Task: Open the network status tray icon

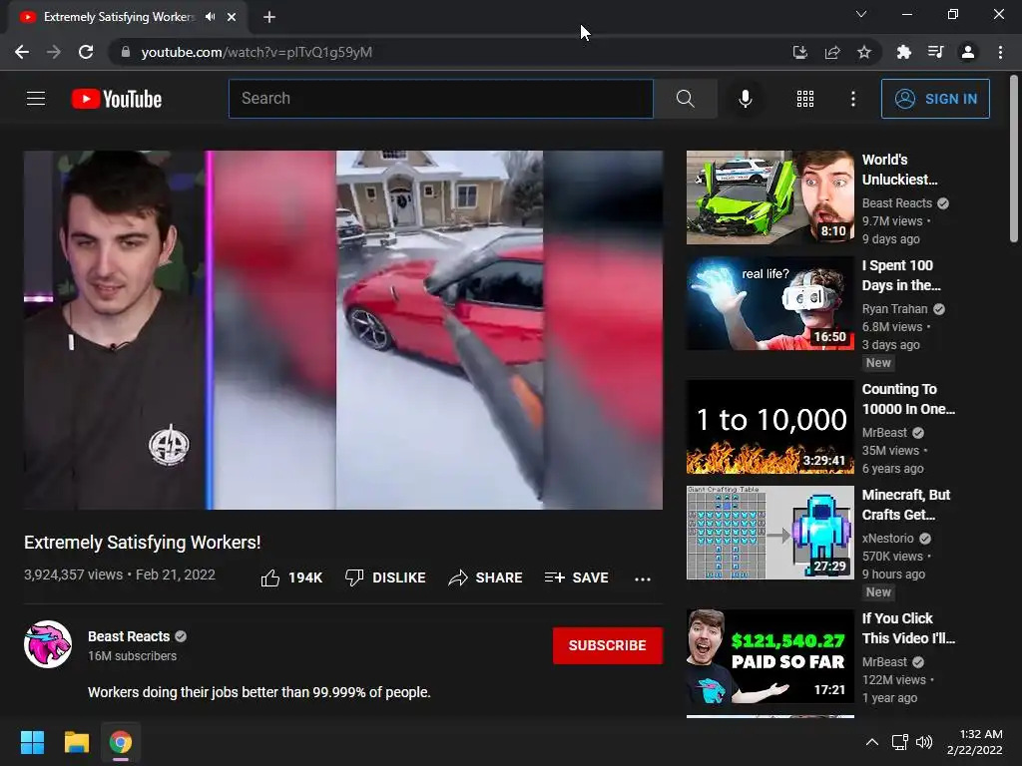Action: [x=900, y=742]
